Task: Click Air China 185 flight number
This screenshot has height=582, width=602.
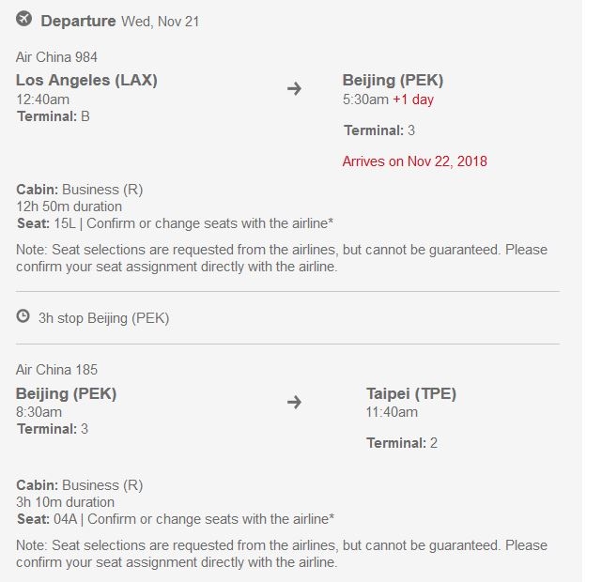Action: coord(56,370)
